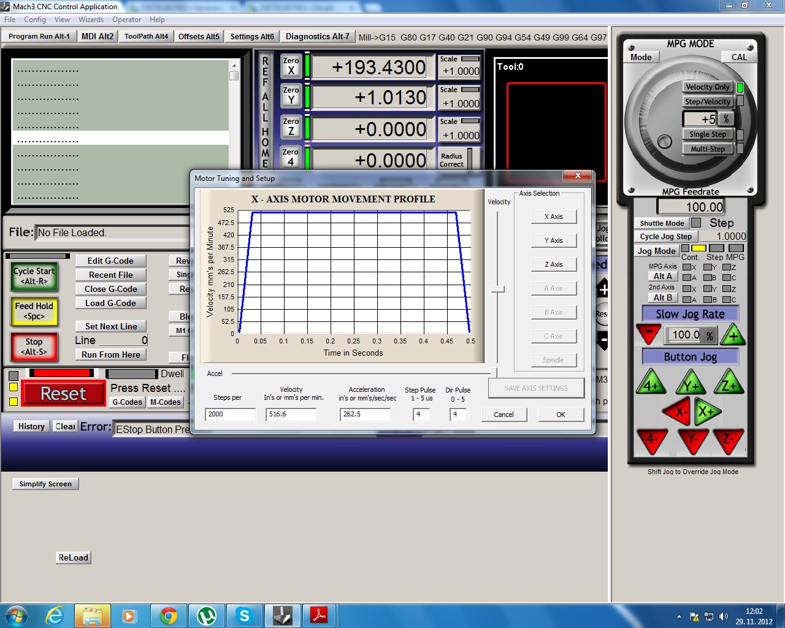Click the green Y+ jog arrow
Image resolution: width=785 pixels, height=628 pixels.
[691, 385]
